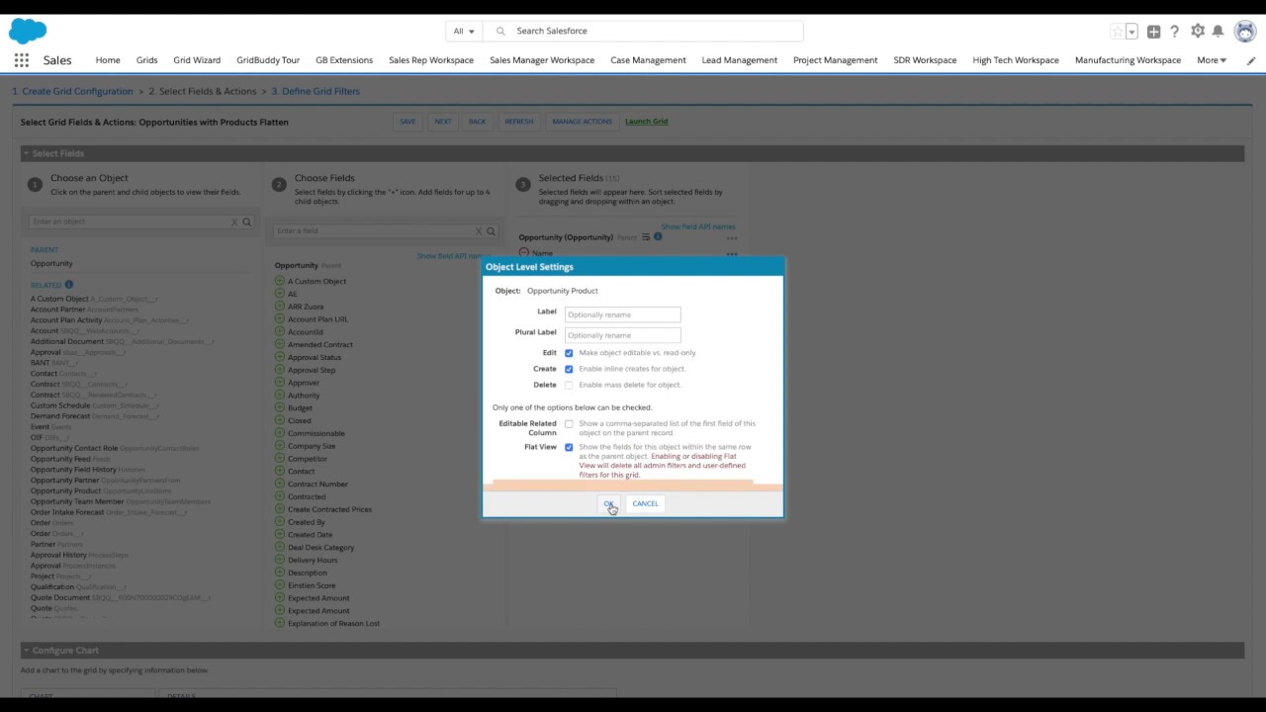Viewport: 1266px width, 712px height.
Task: Open the user profile avatar
Action: 1244,32
